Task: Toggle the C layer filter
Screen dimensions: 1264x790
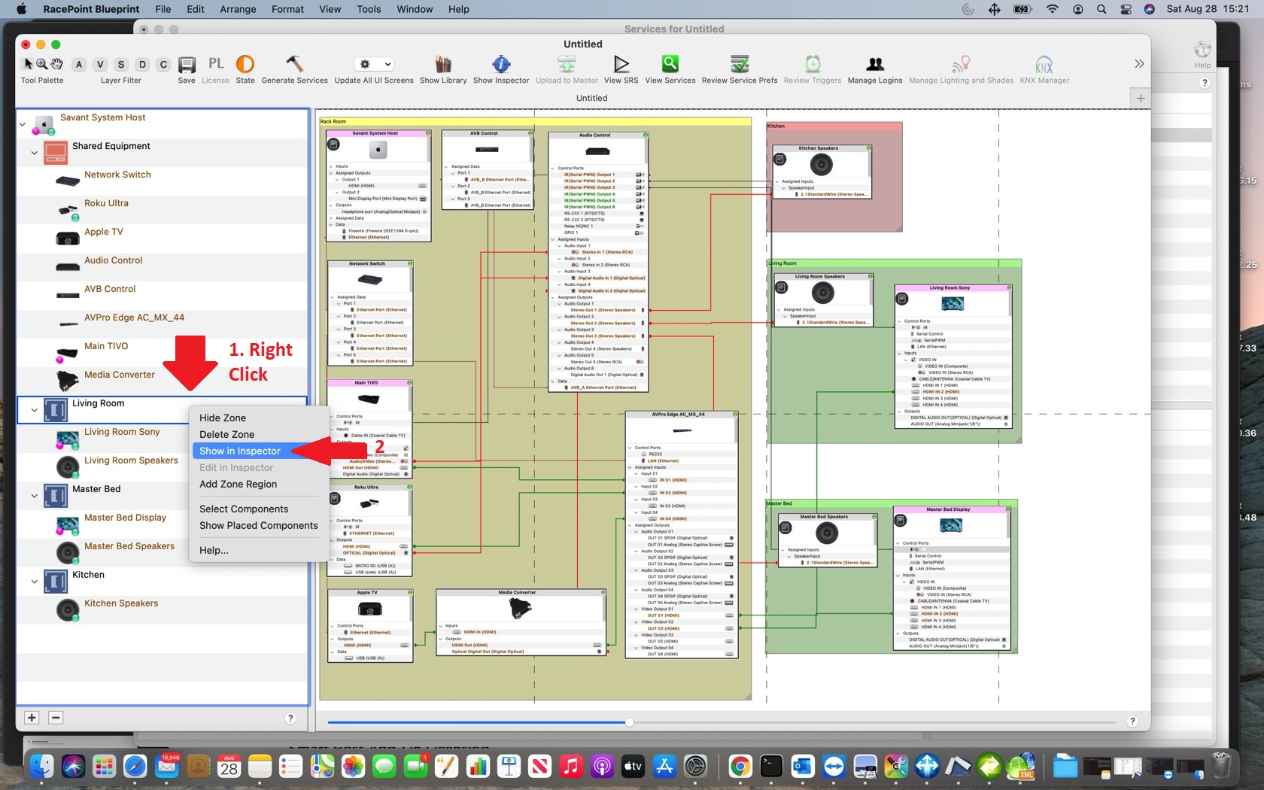Action: tap(163, 65)
